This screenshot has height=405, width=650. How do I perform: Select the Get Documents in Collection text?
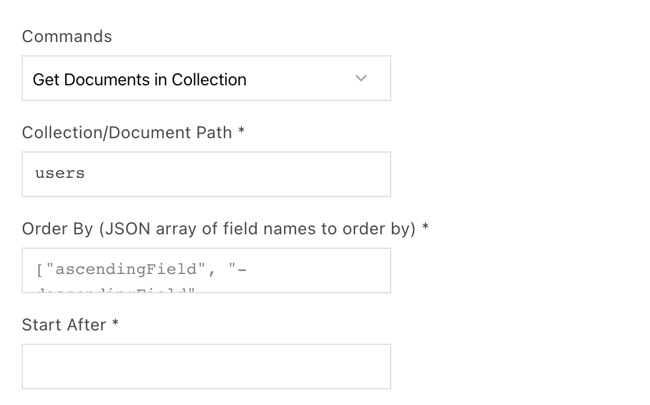pos(140,79)
